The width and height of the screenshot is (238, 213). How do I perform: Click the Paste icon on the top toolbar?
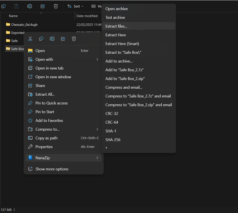pyautogui.click(x=16, y=6)
